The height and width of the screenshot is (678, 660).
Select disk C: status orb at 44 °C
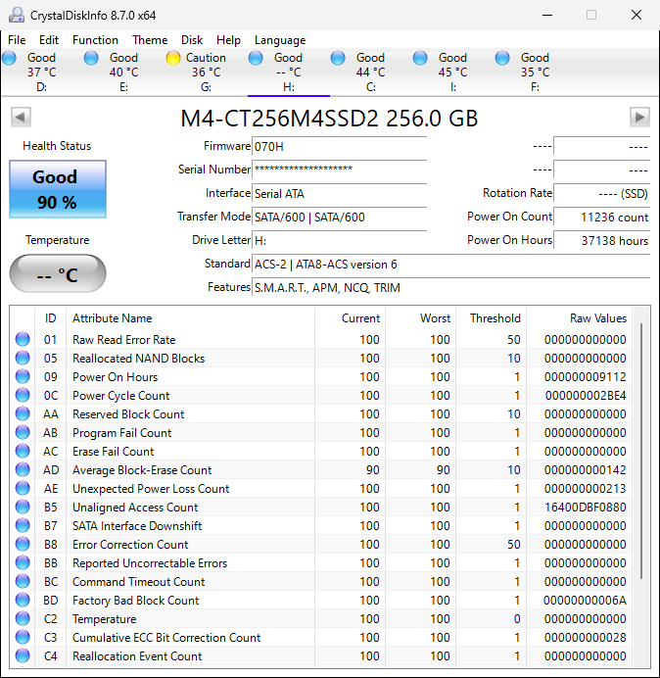(338, 58)
